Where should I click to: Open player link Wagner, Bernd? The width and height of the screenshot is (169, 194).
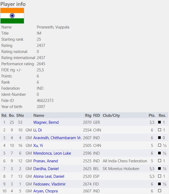[x=46, y=122]
